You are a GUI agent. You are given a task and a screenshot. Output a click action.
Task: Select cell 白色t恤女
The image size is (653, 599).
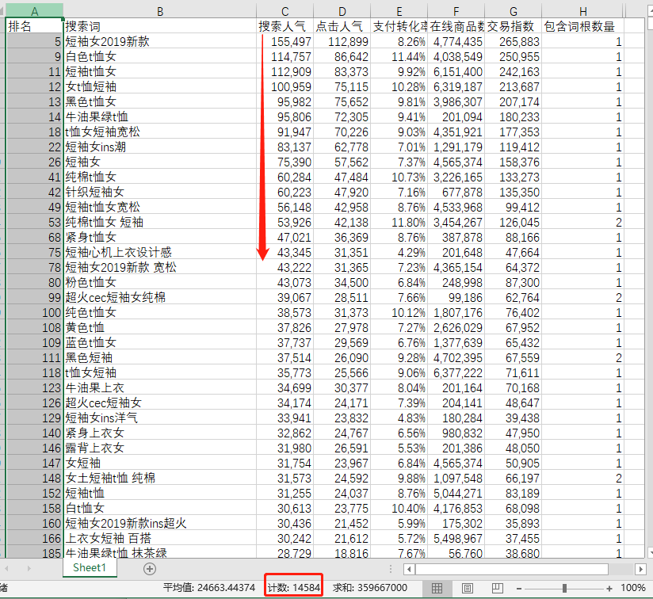pos(160,56)
